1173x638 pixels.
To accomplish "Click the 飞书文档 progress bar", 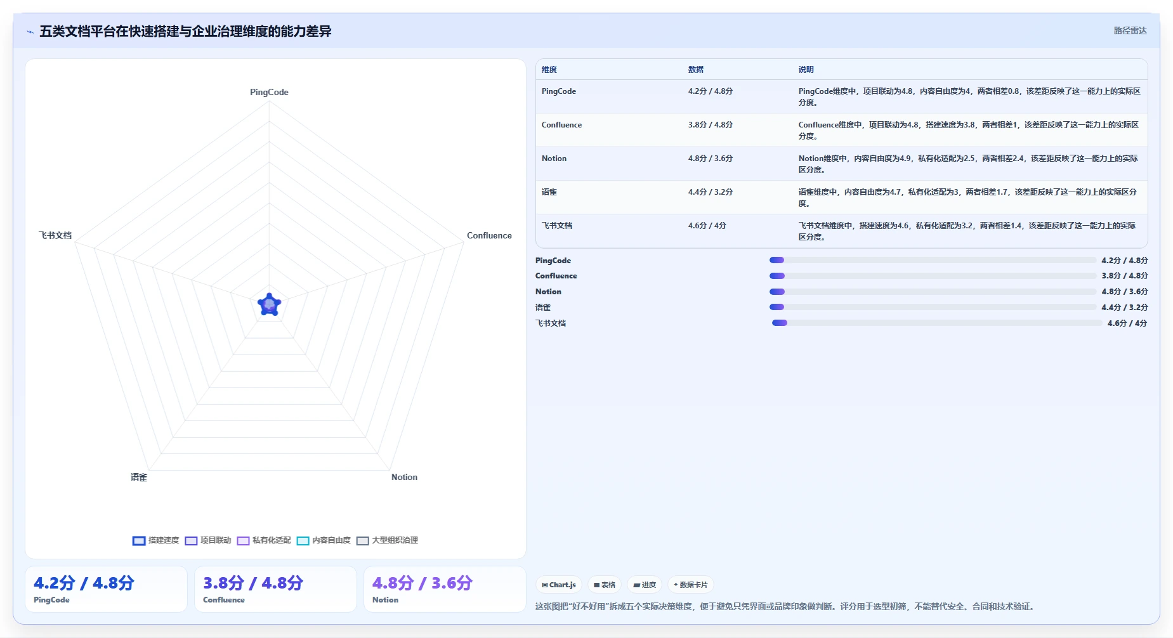I will click(x=937, y=323).
